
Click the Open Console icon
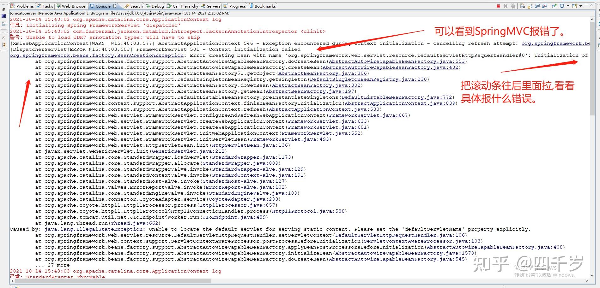coord(574,6)
